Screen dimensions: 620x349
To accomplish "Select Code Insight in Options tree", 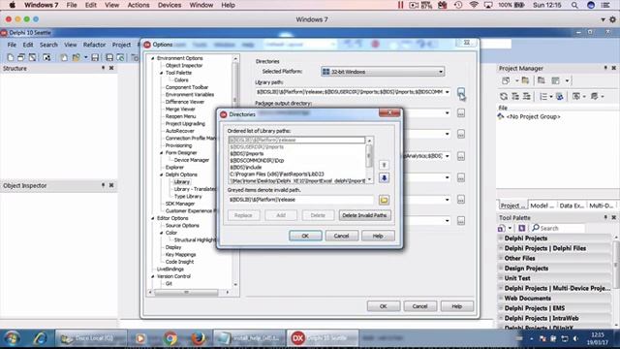I will (179, 262).
